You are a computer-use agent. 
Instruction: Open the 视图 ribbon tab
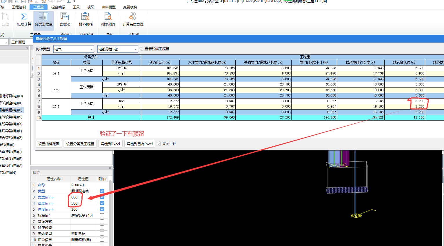coord(91,7)
